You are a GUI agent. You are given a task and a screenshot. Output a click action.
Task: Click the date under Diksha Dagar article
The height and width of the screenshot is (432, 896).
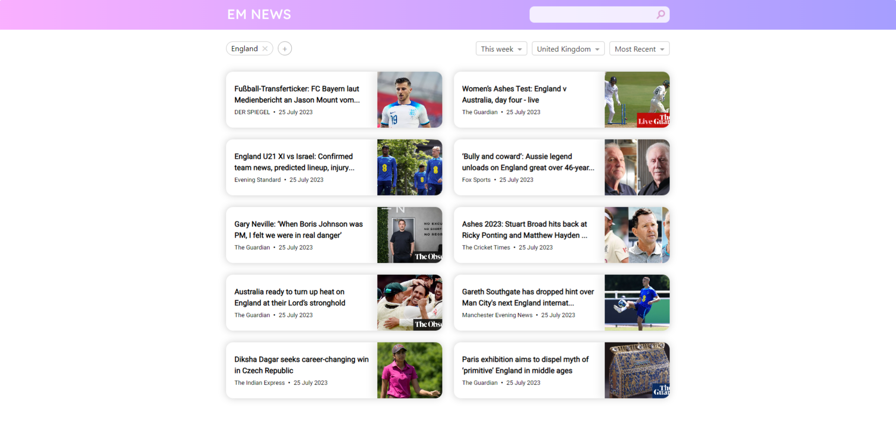tap(311, 383)
